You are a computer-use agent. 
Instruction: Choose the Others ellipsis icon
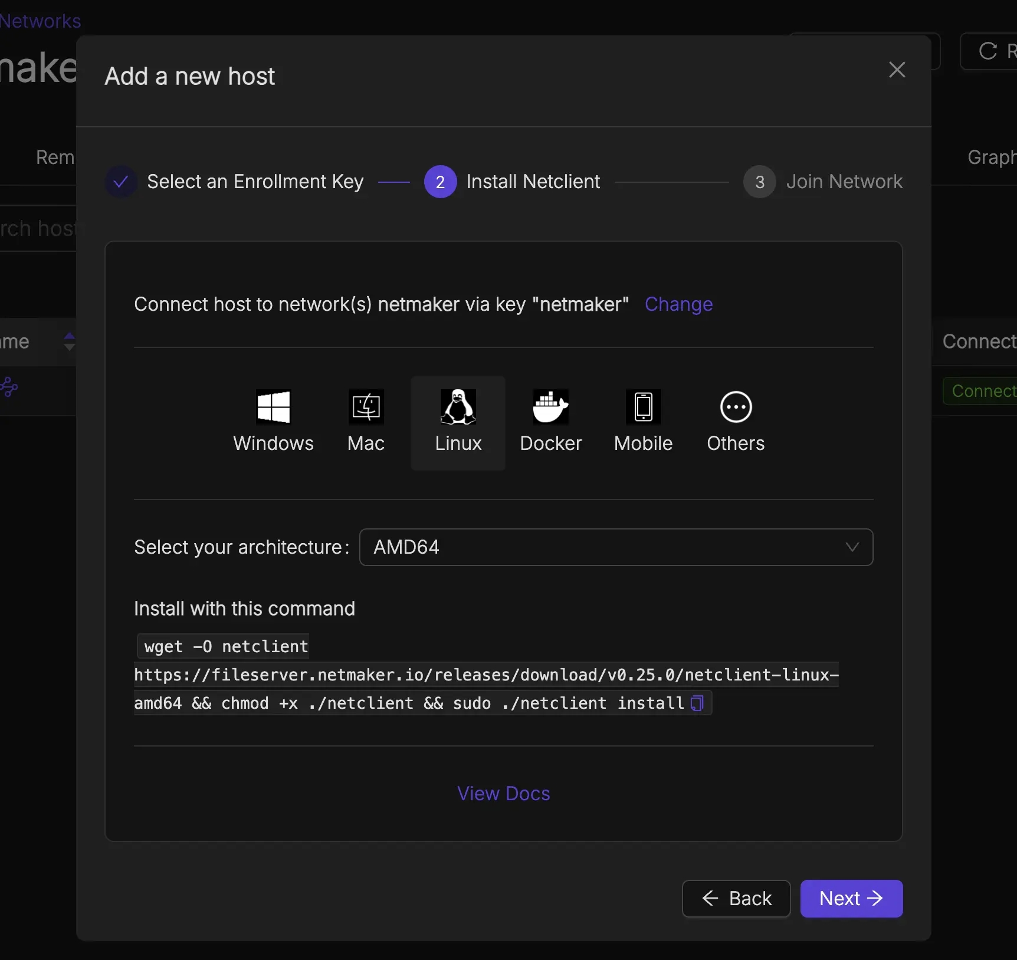[x=736, y=407]
